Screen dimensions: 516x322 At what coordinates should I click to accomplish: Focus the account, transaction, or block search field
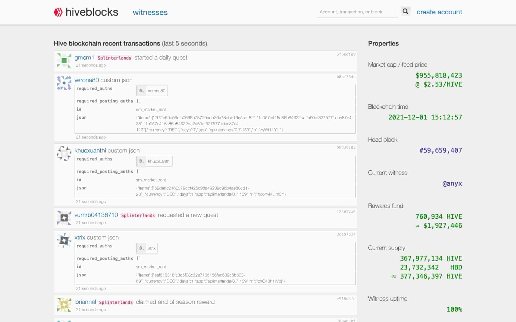[357, 12]
